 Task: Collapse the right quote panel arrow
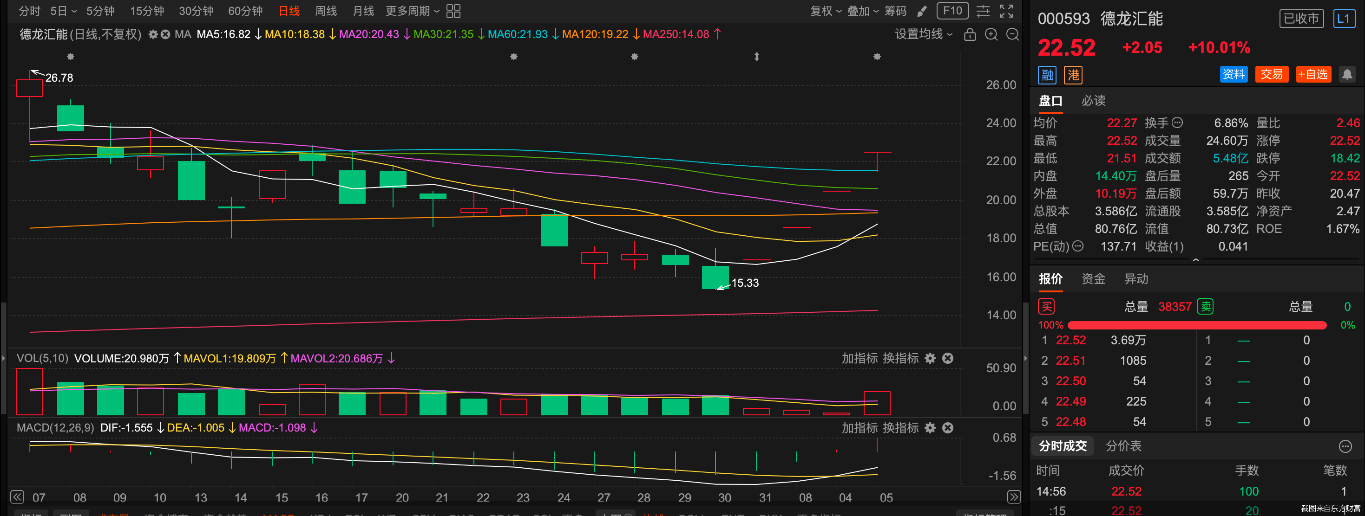click(x=1026, y=358)
